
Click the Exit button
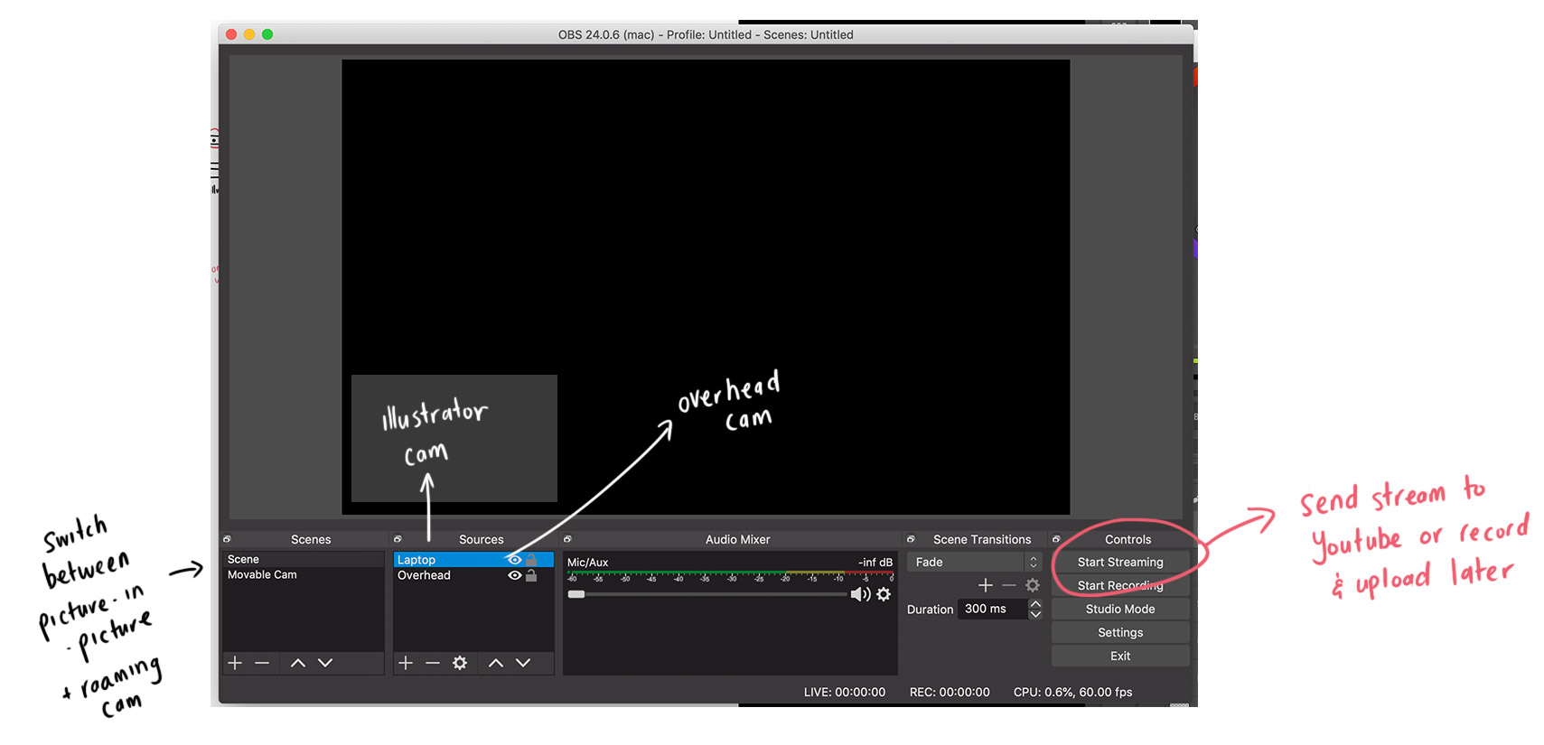[1120, 656]
